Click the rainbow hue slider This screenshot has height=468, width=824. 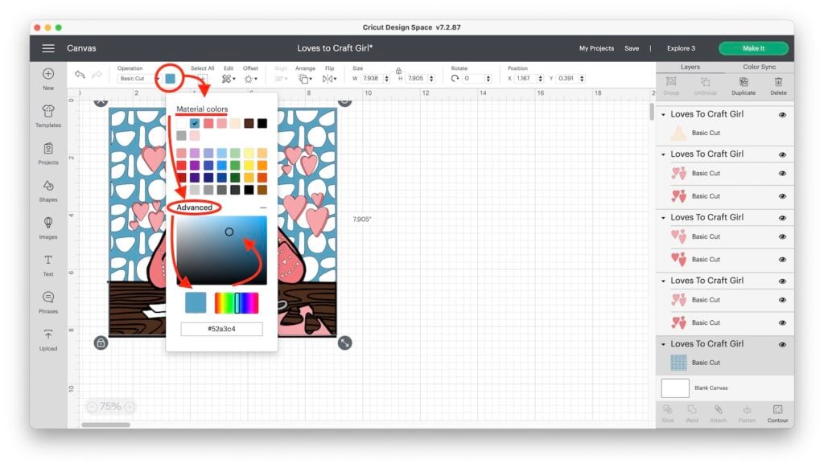237,303
